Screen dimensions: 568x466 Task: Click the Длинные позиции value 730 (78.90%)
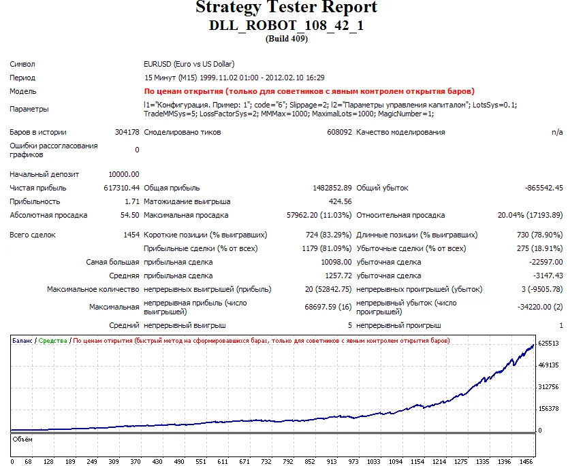(x=540, y=235)
